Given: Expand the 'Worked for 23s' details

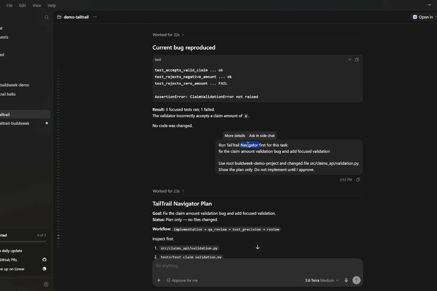Looking at the screenshot, I should click(168, 191).
